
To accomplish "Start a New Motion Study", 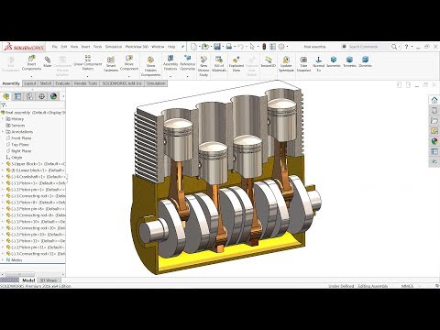I will click(203, 66).
